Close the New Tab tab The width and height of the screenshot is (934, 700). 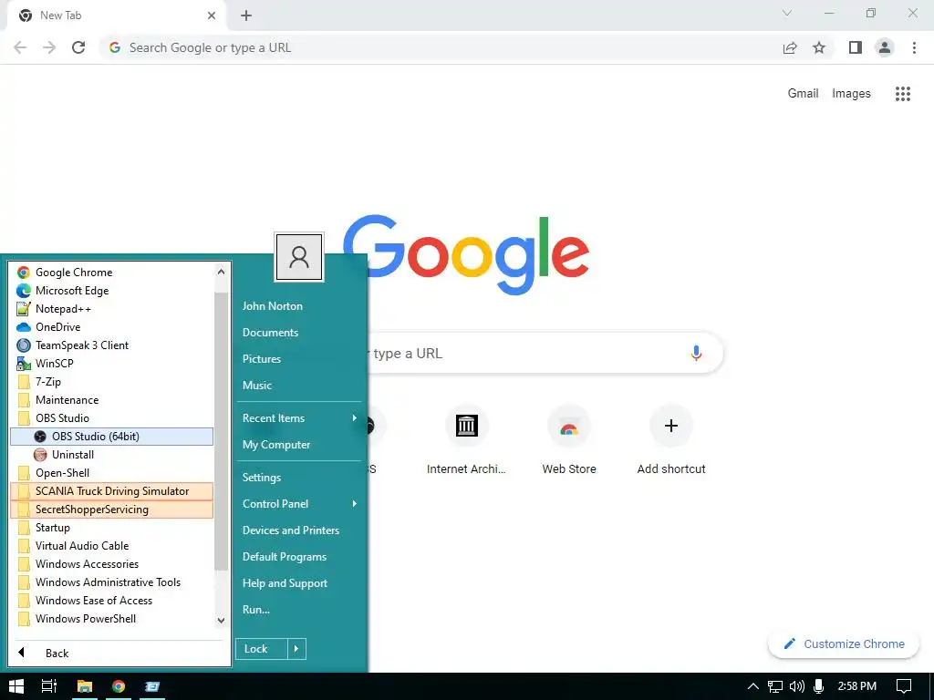click(x=212, y=15)
